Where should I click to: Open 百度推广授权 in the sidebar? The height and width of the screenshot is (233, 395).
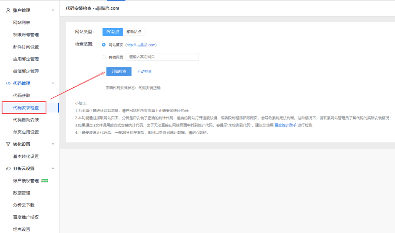pos(26,217)
